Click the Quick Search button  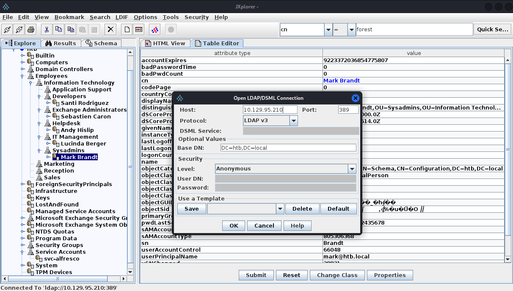click(493, 30)
